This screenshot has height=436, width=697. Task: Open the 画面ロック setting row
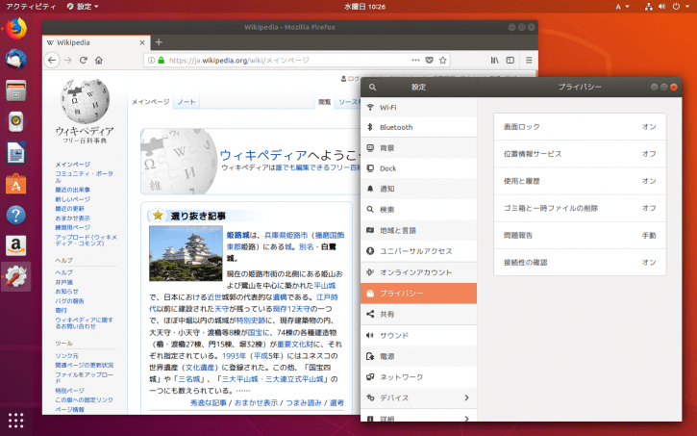[580, 127]
